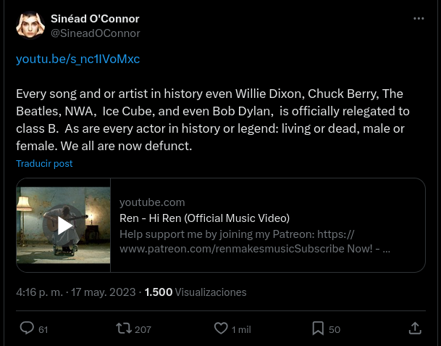Like the post with heart icon
This screenshot has width=441, height=346.
click(x=221, y=329)
